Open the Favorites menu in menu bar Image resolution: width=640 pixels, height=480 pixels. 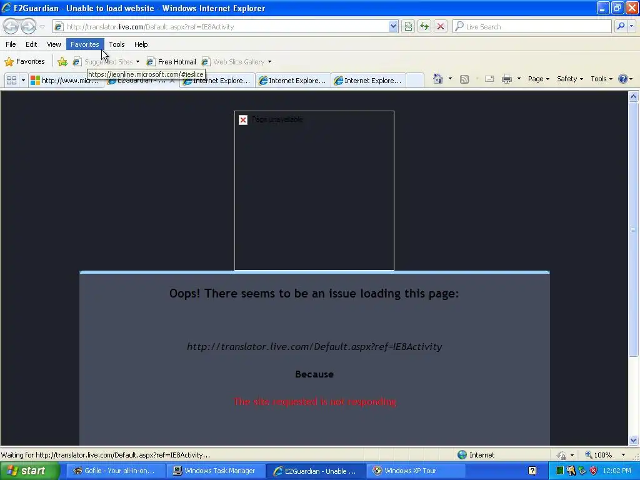click(x=85, y=44)
